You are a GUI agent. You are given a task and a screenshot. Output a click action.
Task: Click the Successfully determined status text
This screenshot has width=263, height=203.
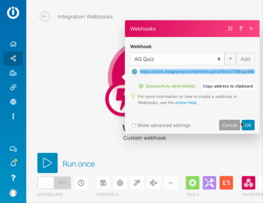[x=170, y=86]
